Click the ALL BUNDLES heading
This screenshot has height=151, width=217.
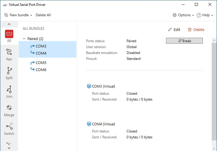pyautogui.click(x=33, y=29)
